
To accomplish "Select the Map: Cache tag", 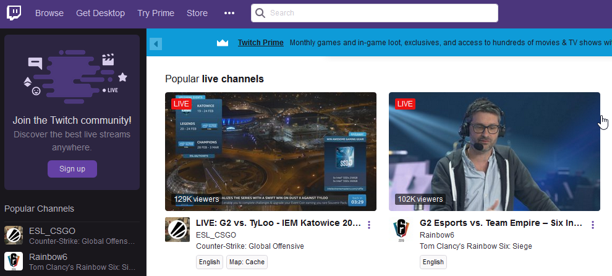I will click(246, 262).
